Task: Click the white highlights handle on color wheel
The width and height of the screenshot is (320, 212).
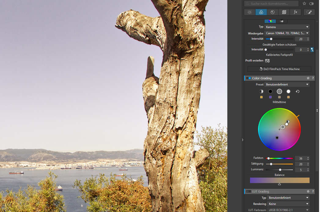Action: coord(286,124)
